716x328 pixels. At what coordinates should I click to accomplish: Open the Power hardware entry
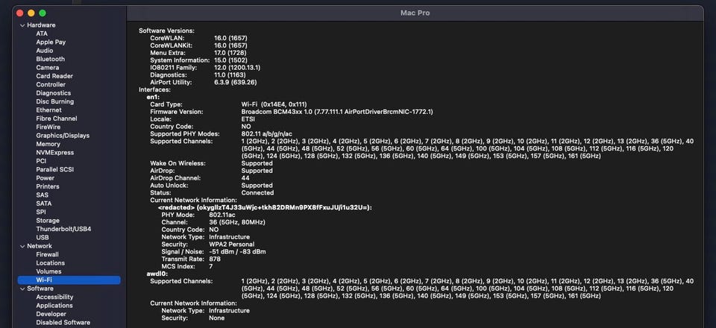coord(45,178)
